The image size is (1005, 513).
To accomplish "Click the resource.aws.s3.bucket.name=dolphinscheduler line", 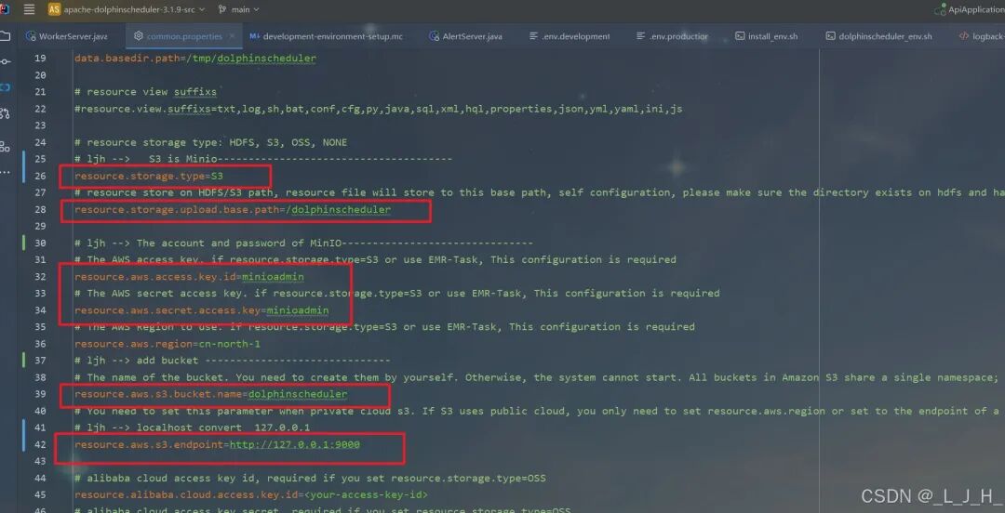I will click(211, 394).
